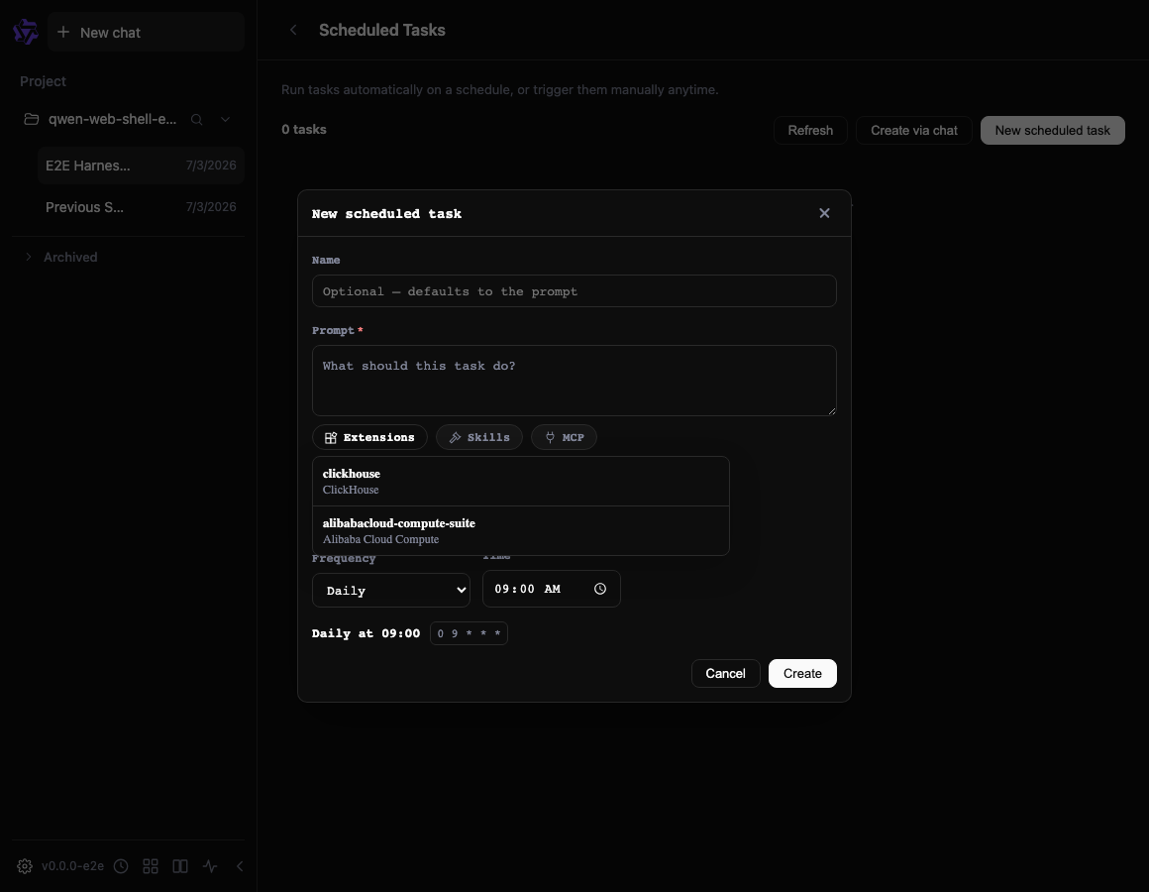This screenshot has width=1149, height=892.
Task: Click the 09:00 AM time field
Action: coord(551,589)
